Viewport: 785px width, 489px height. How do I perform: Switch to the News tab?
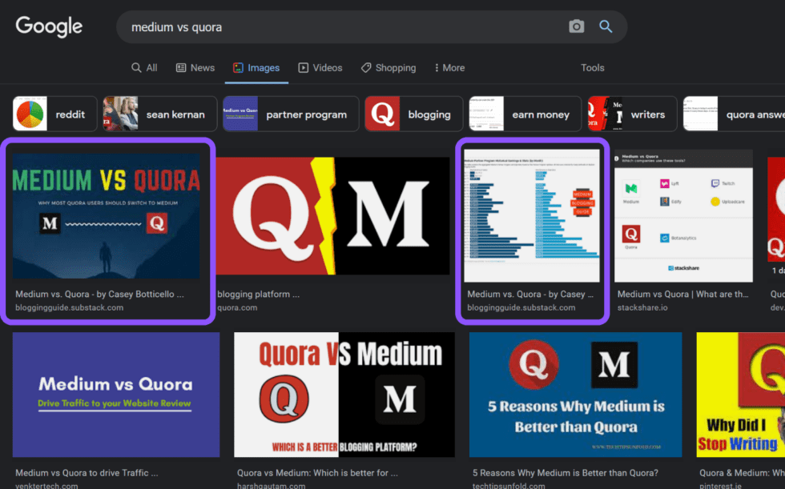coord(195,67)
